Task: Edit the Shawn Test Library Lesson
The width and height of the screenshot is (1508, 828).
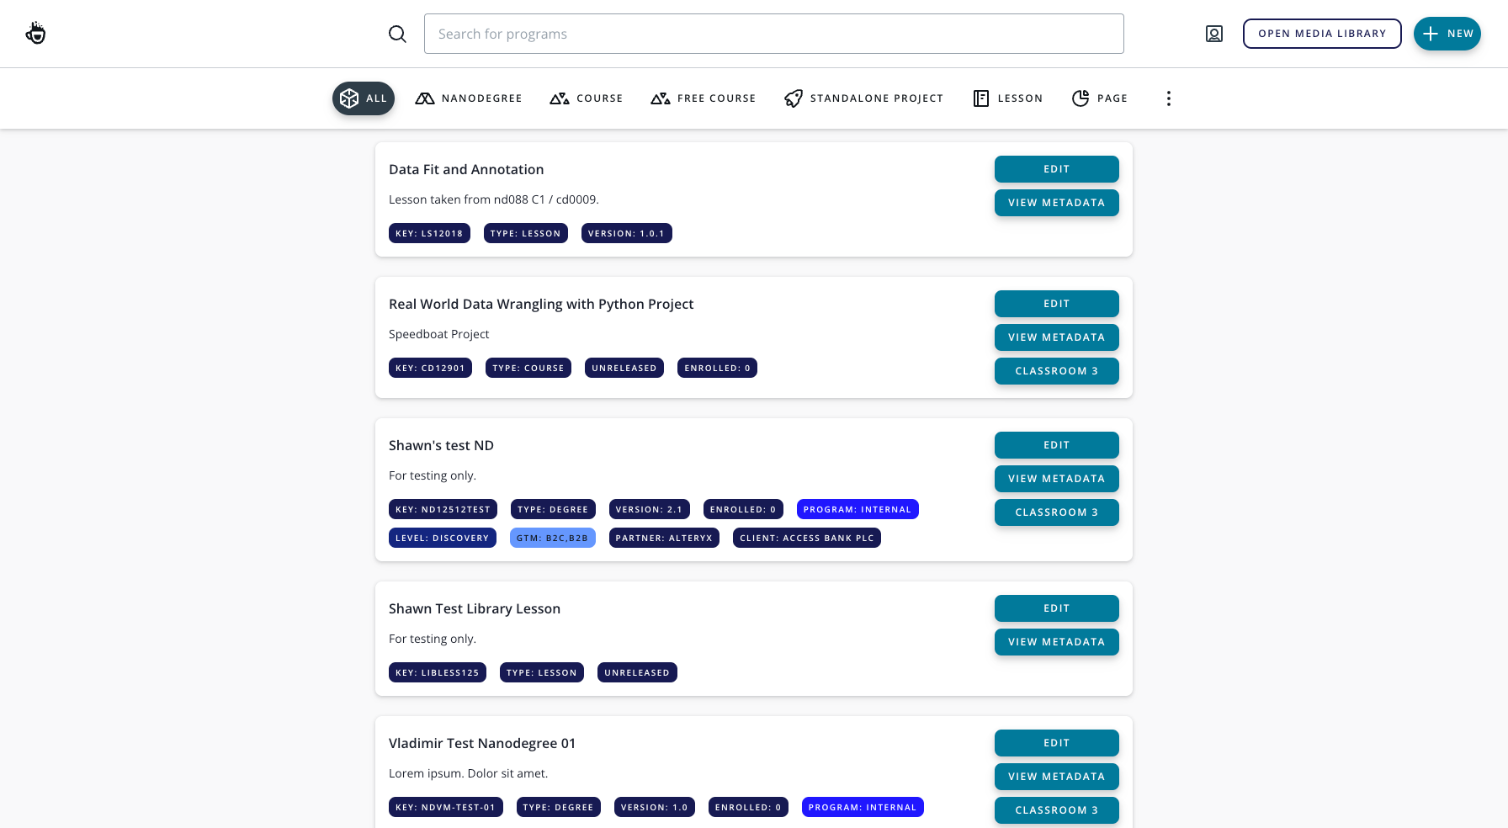Action: point(1056,608)
